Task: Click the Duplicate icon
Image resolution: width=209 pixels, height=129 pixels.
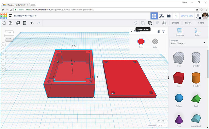Action: (x=18, y=23)
